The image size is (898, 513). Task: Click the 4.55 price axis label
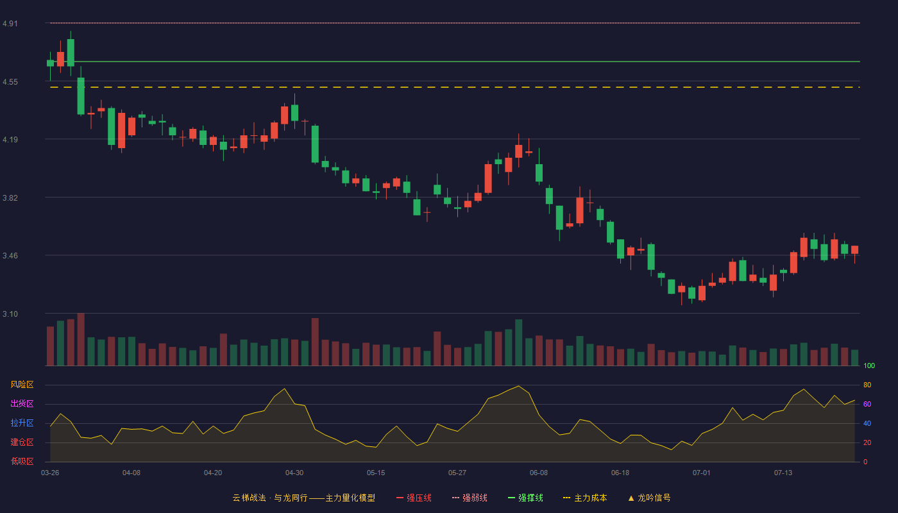10,82
